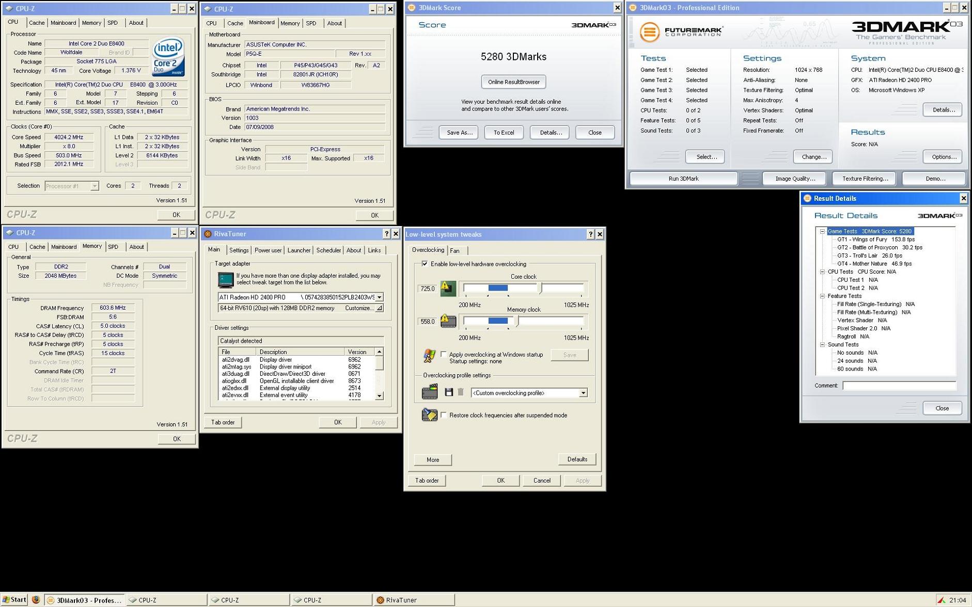The height and width of the screenshot is (607, 972).
Task: Open the Launcher tab in RivaTuner
Action: coord(299,250)
